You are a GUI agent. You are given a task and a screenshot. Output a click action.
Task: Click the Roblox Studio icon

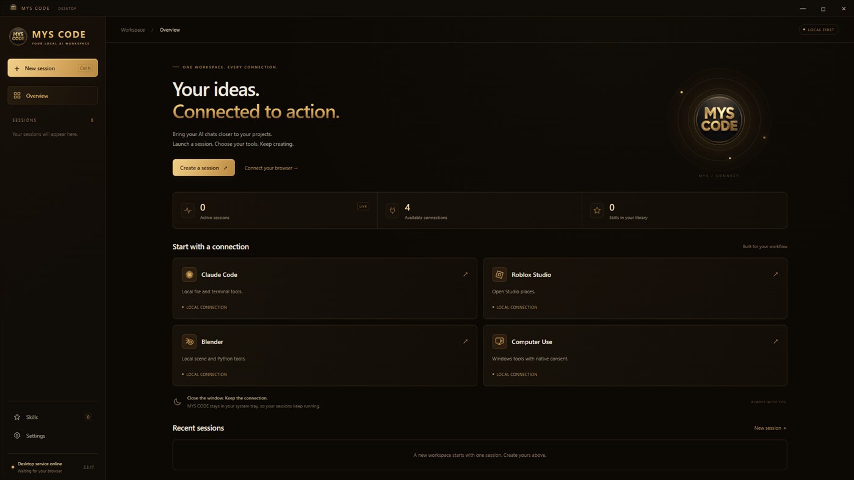[499, 274]
